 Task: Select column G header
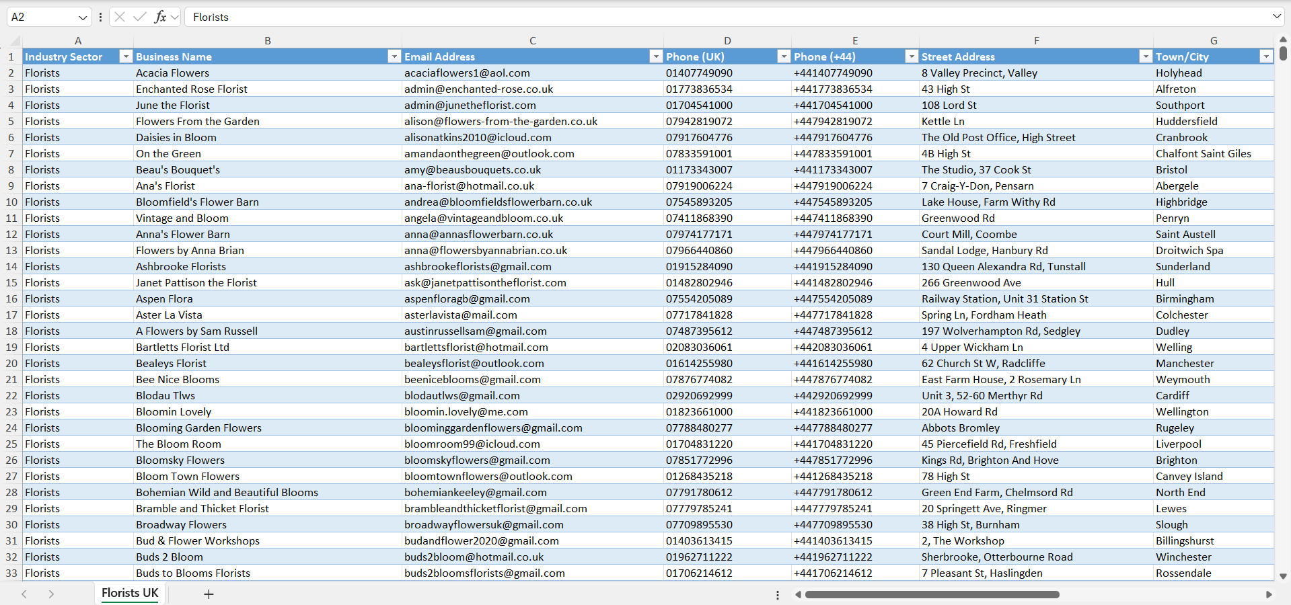coord(1214,40)
